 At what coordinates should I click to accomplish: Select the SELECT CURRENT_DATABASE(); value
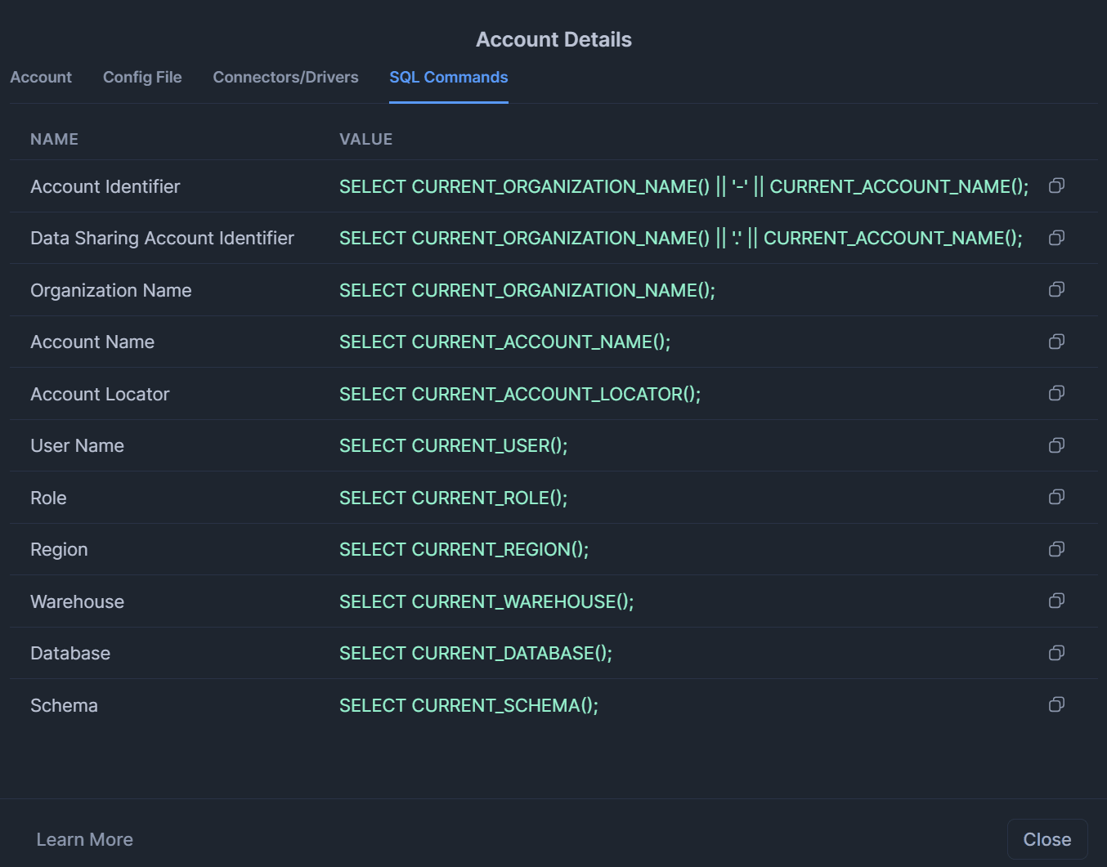click(476, 653)
